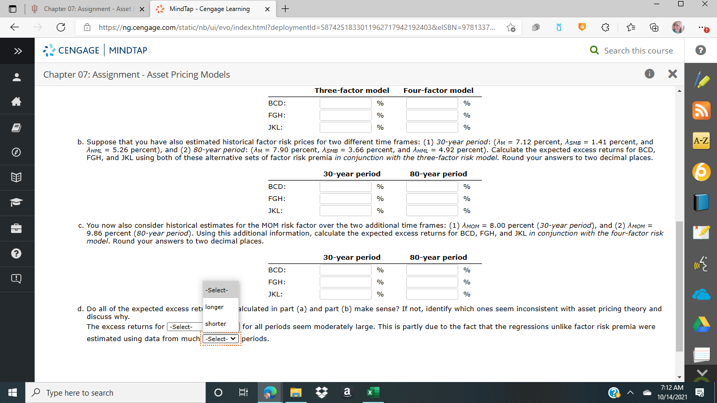Refresh the browser page

[60, 27]
